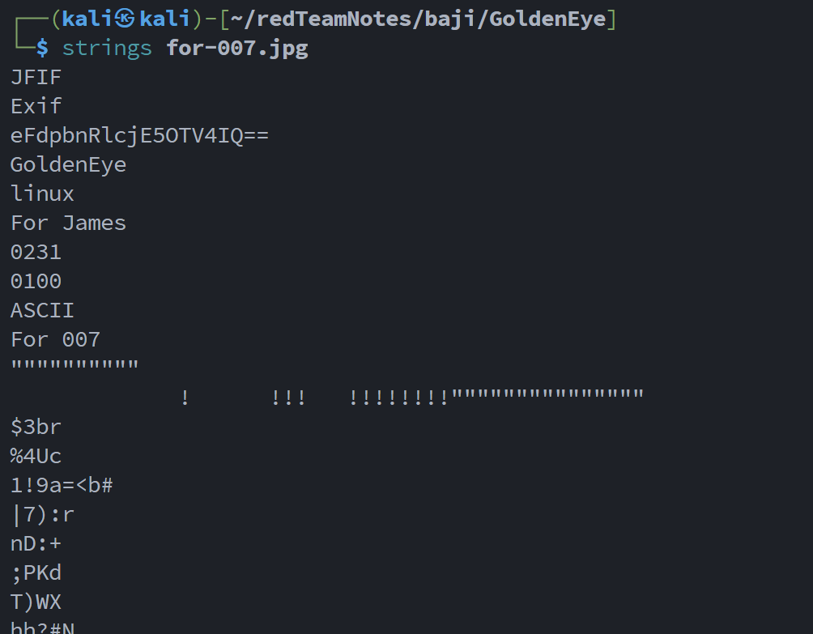
Task: Click the ;PKd output line
Action: (x=36, y=572)
